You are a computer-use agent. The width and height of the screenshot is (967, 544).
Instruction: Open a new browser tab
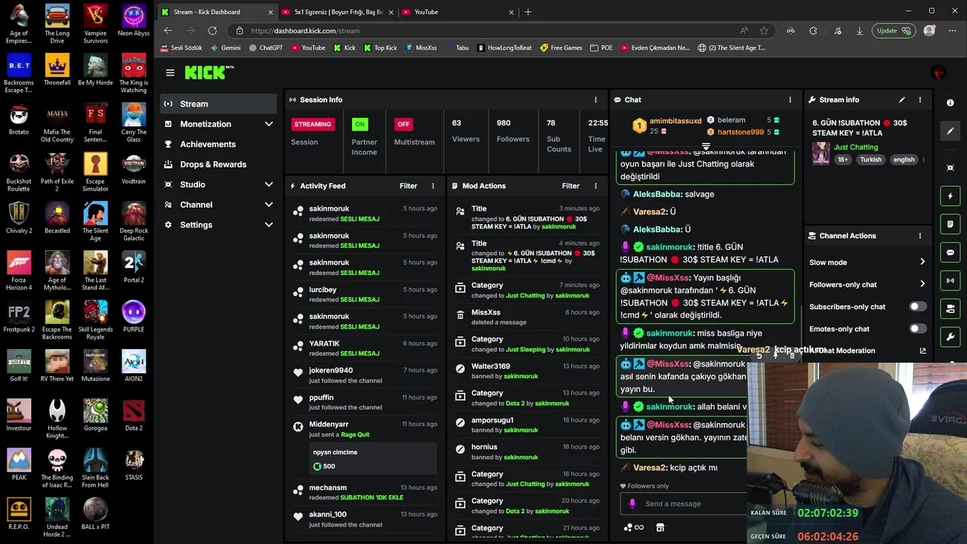coord(528,12)
